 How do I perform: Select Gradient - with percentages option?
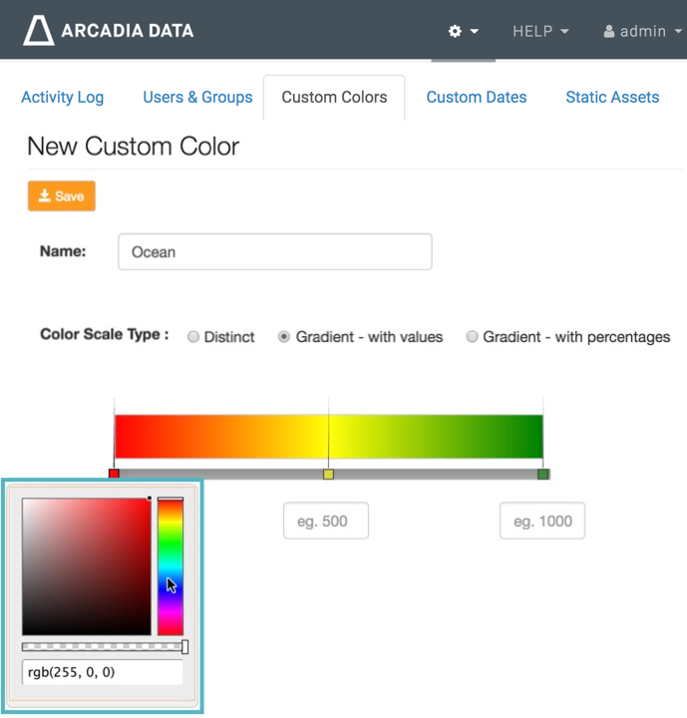pos(473,337)
